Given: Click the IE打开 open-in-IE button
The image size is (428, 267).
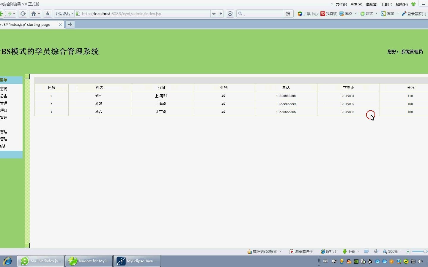Looking at the screenshot, I should point(328,251).
